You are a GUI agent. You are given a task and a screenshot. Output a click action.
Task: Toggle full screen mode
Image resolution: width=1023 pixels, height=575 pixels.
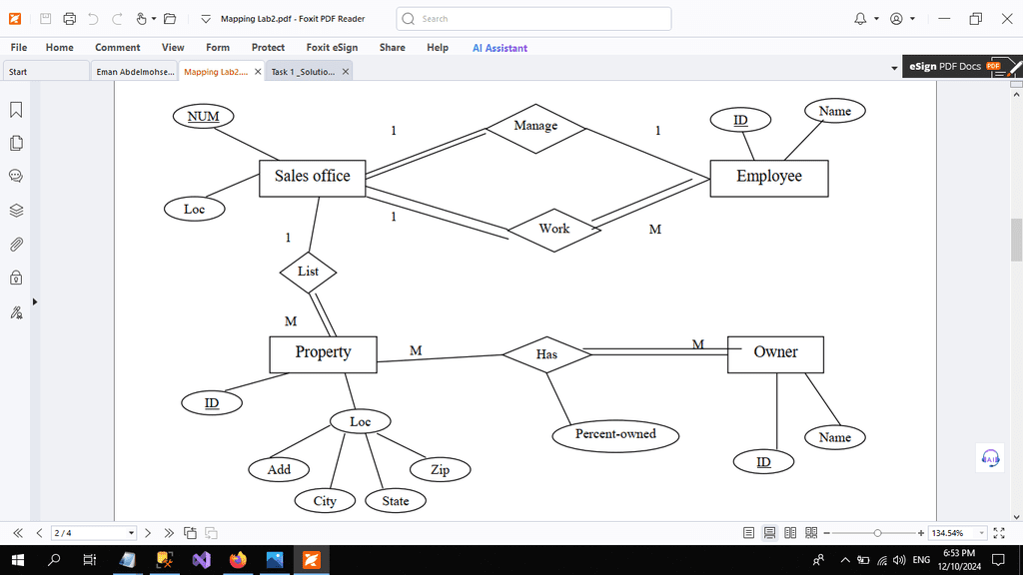[999, 533]
